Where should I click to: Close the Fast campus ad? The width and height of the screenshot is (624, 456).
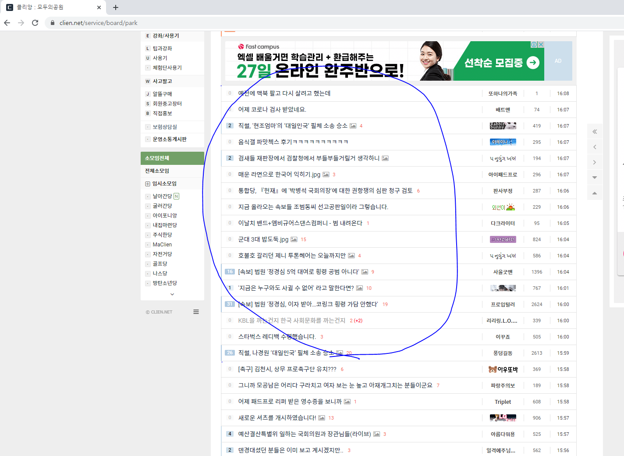[541, 44]
